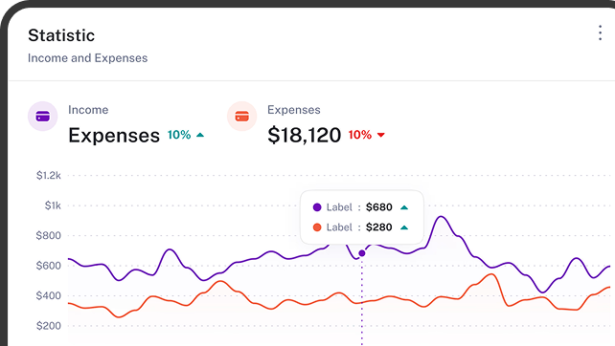The height and width of the screenshot is (346, 615).
Task: Click the $600 axis label
Action: 49,266
